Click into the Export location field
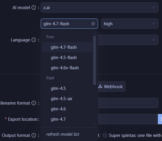The height and width of the screenshot is (141, 162). point(128,119)
